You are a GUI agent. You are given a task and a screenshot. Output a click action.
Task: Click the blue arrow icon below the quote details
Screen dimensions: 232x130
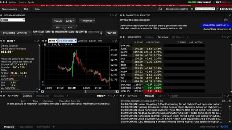pyautogui.click(x=37, y=89)
